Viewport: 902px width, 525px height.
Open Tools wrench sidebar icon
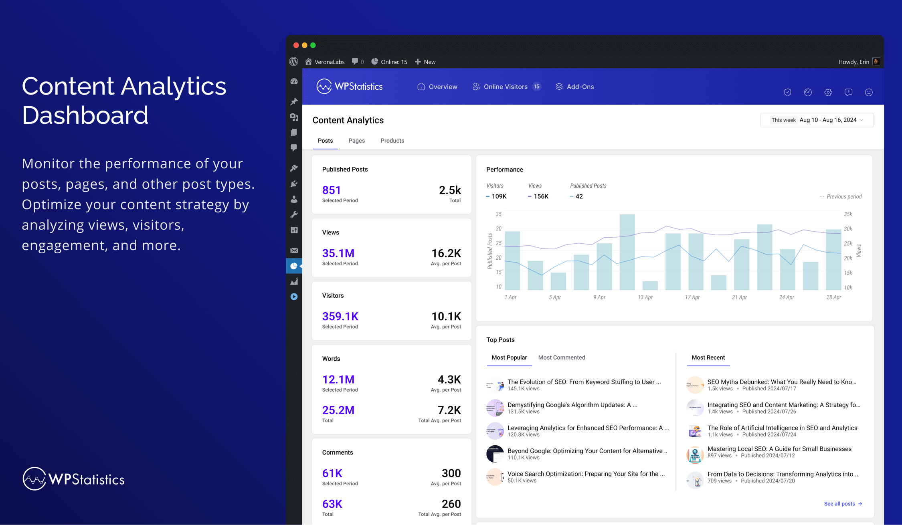pyautogui.click(x=294, y=214)
